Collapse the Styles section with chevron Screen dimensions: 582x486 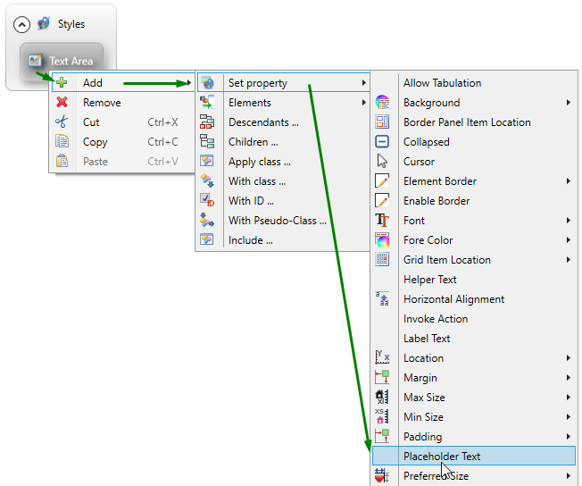coord(22,25)
